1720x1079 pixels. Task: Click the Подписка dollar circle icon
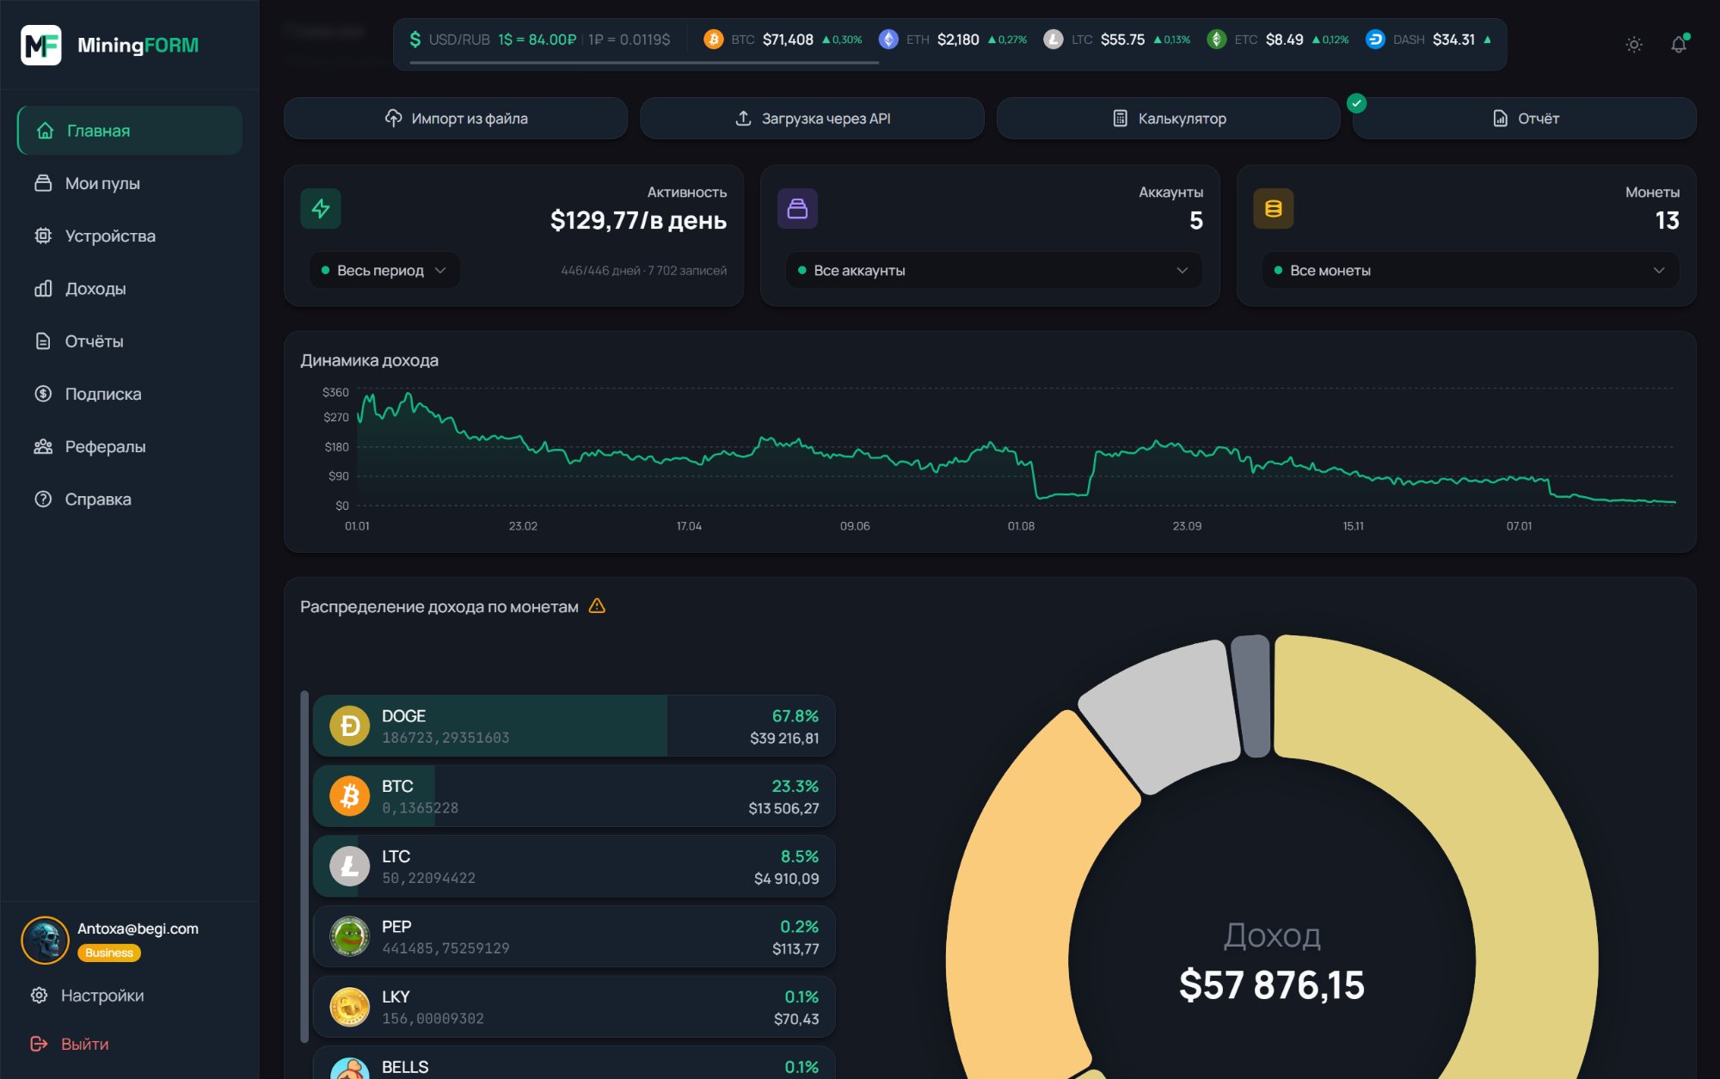[43, 394]
